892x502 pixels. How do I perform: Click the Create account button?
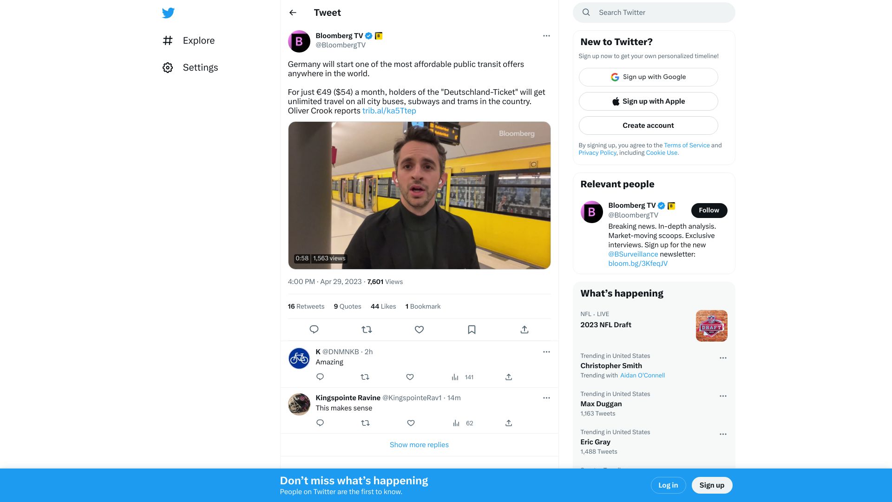(x=648, y=125)
